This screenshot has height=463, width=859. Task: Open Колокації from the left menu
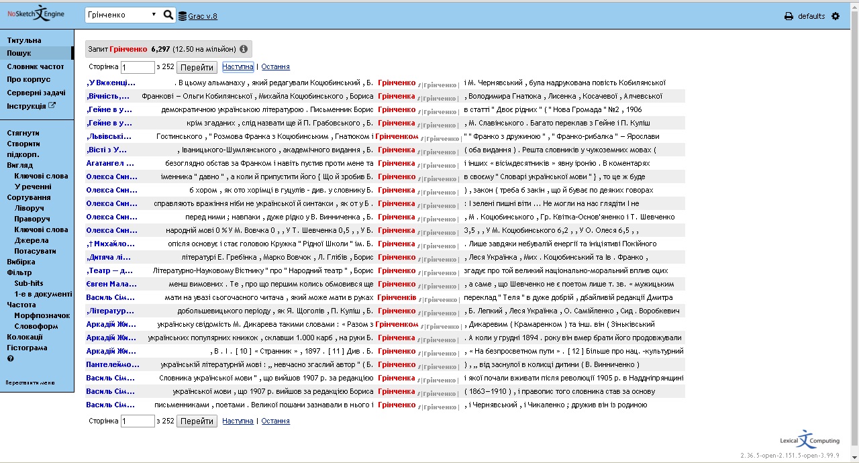coord(25,337)
